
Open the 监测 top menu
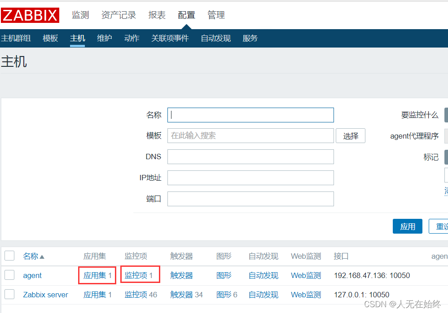click(80, 15)
